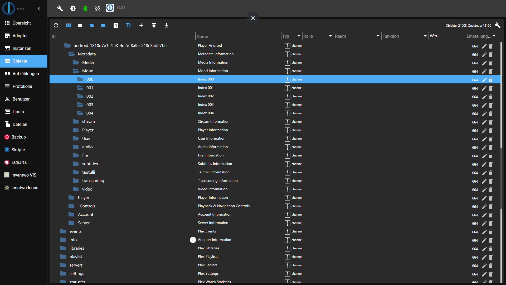Screen dimensions: 506x285
Task: Click the green expert mode head icon
Action: (85, 8)
